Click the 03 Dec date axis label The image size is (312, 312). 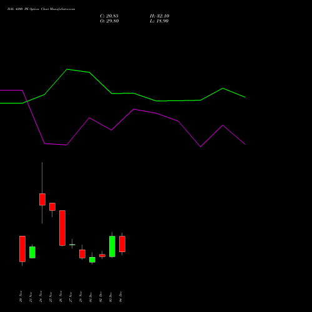point(110,296)
